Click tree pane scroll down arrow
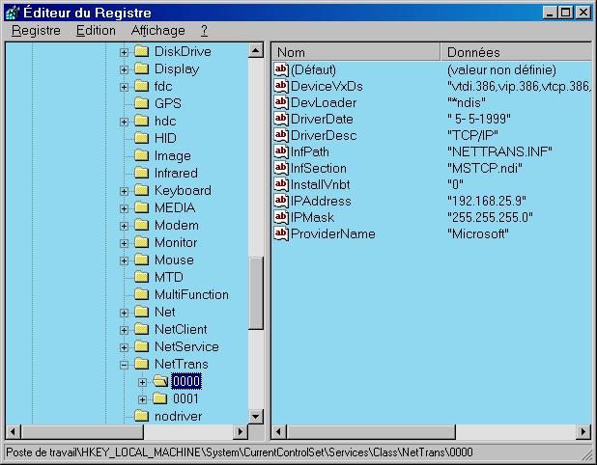Screen dimensions: 597x465 click(x=256, y=417)
